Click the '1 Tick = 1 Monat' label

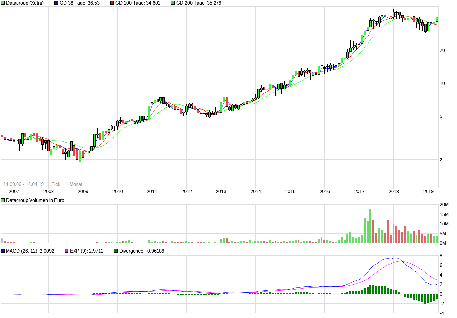point(65,184)
